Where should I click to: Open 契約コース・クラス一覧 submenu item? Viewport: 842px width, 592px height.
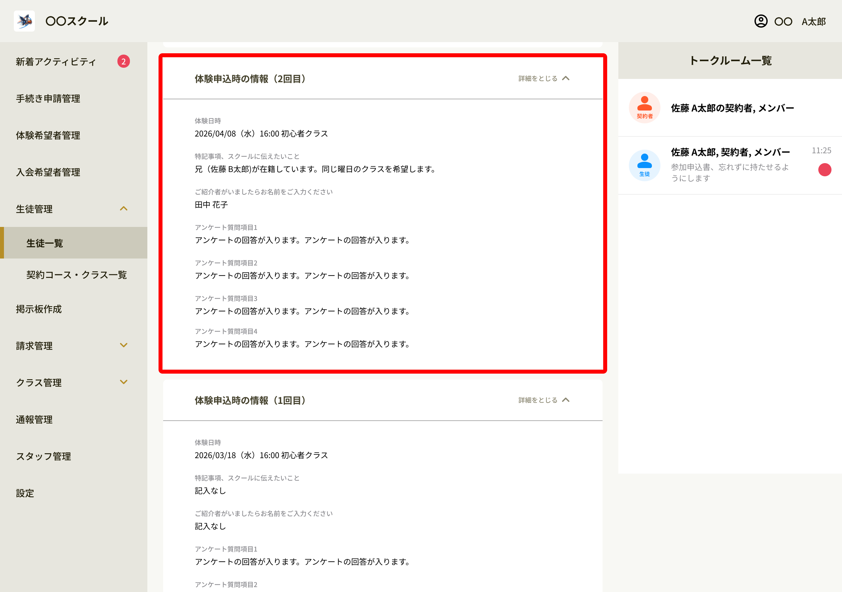77,275
